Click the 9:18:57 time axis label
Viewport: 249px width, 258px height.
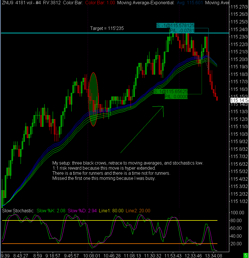(x=53, y=256)
